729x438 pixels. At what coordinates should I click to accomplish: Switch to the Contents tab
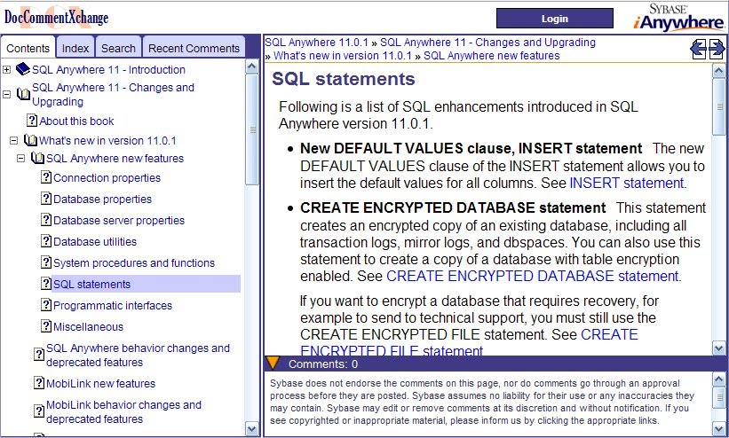(x=28, y=47)
